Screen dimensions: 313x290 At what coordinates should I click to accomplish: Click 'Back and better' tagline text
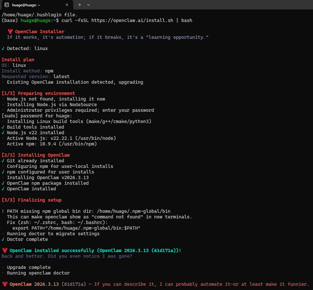click(67, 256)
